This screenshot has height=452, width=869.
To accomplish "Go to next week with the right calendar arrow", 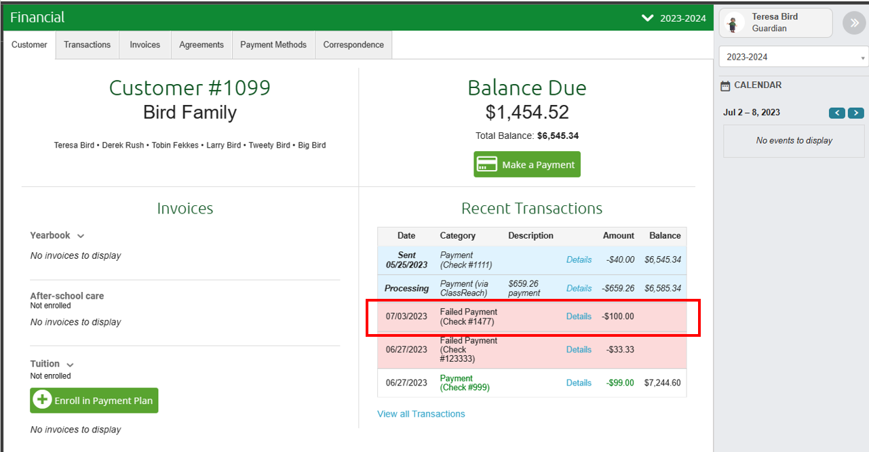I will coord(855,112).
